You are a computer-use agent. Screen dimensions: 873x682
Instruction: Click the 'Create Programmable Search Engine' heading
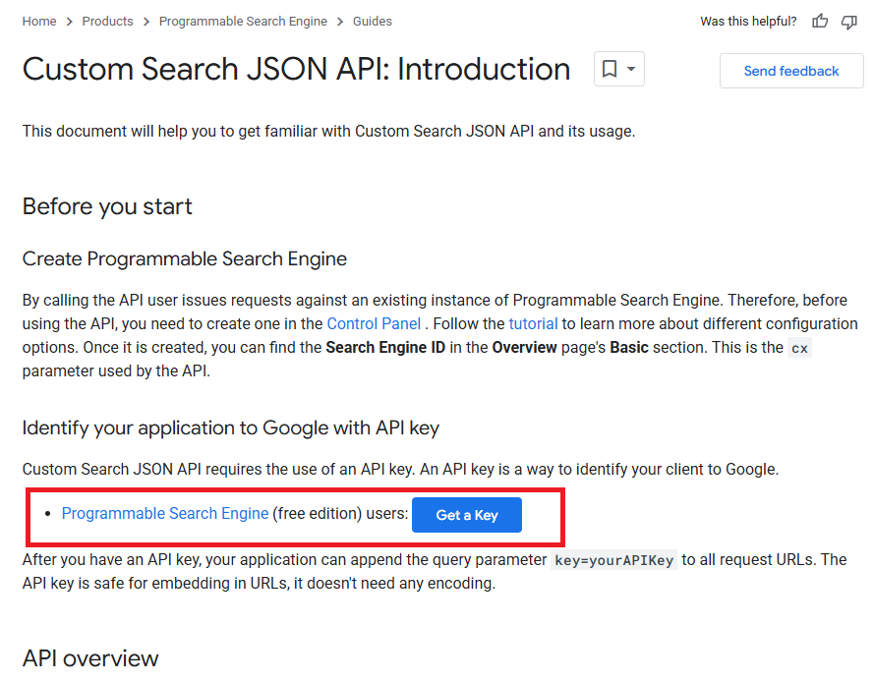184,258
